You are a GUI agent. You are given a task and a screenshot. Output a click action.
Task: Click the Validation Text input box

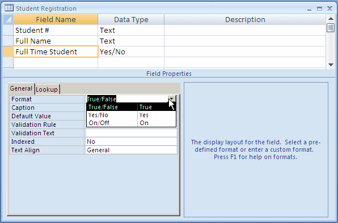coord(131,133)
